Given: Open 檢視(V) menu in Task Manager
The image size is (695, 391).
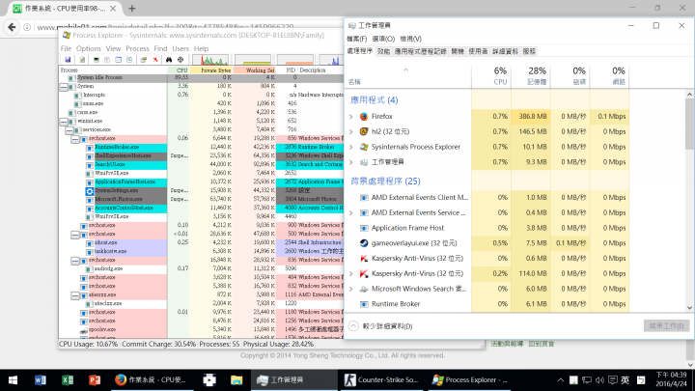Looking at the screenshot, I should pyautogui.click(x=411, y=39).
